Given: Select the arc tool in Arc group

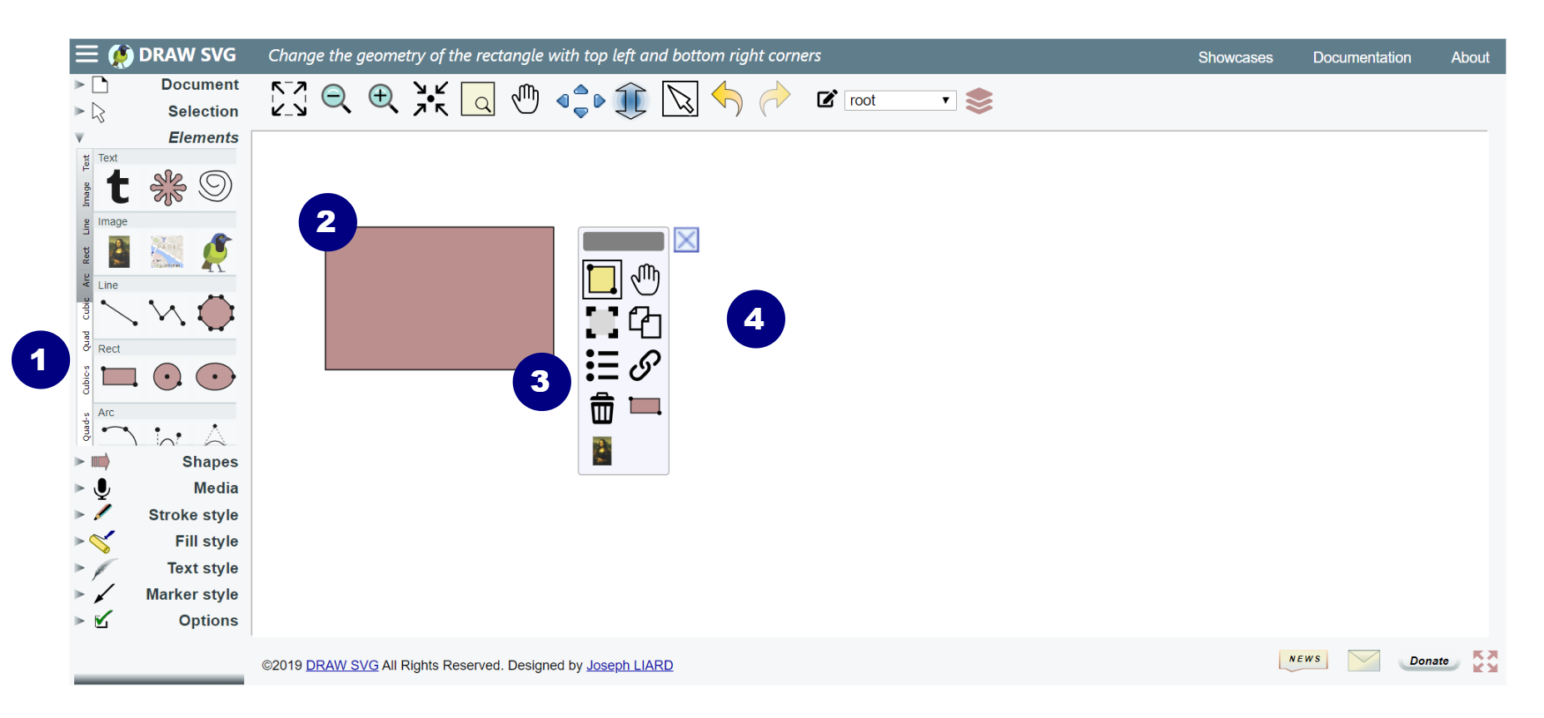Looking at the screenshot, I should [x=119, y=434].
